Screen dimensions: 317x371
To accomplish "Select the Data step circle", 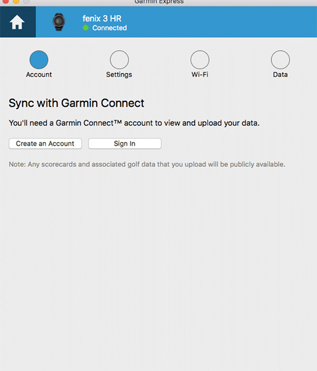I will (x=280, y=60).
